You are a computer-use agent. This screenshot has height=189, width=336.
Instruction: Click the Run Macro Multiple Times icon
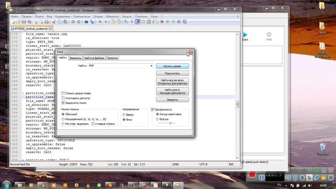coord(178,22)
